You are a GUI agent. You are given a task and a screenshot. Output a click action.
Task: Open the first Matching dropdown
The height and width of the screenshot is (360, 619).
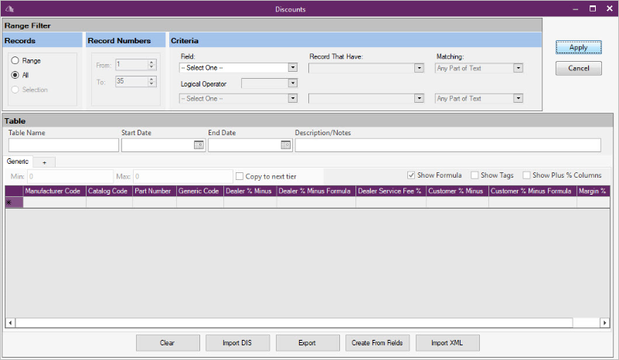click(518, 68)
